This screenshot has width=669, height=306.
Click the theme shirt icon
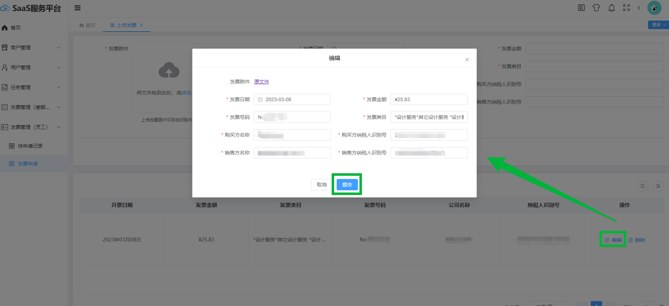(x=596, y=8)
